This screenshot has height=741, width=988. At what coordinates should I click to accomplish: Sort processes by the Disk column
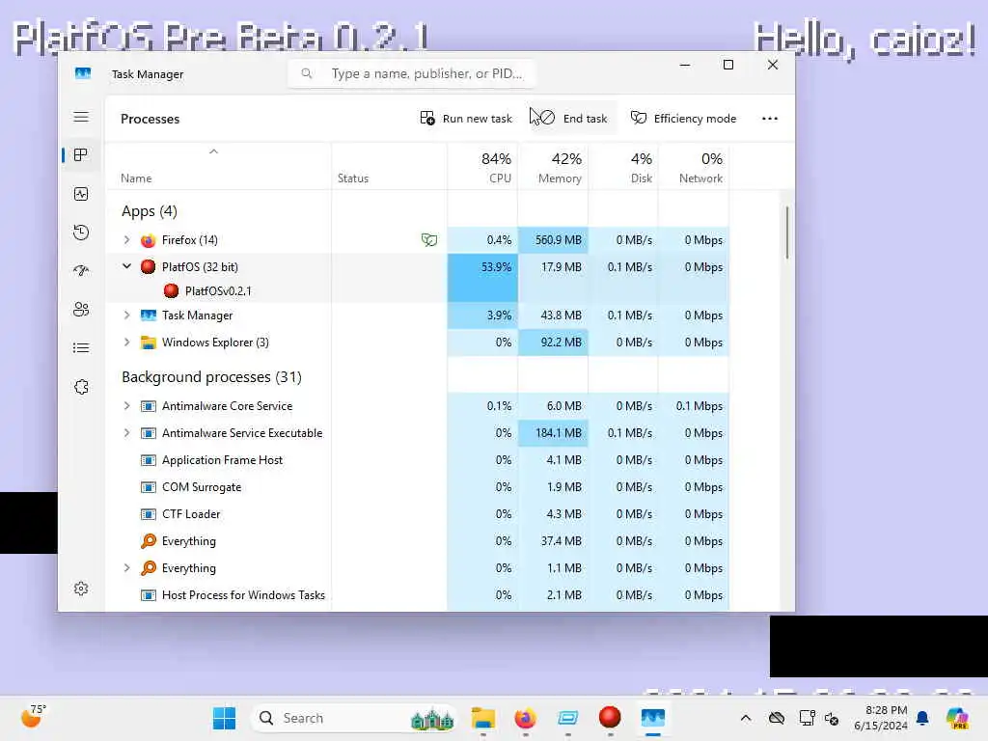623,167
